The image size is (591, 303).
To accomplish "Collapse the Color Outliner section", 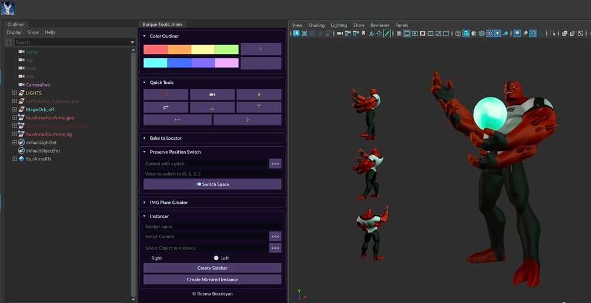I will 144,36.
